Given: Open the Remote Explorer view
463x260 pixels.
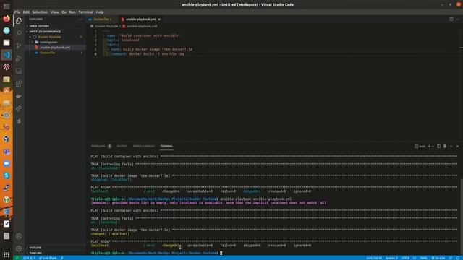Looking at the screenshot, I should 19,71.
